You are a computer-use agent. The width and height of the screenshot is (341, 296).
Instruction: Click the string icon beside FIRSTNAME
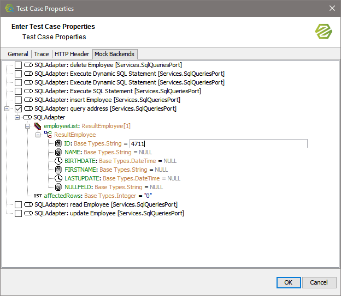pos(58,170)
